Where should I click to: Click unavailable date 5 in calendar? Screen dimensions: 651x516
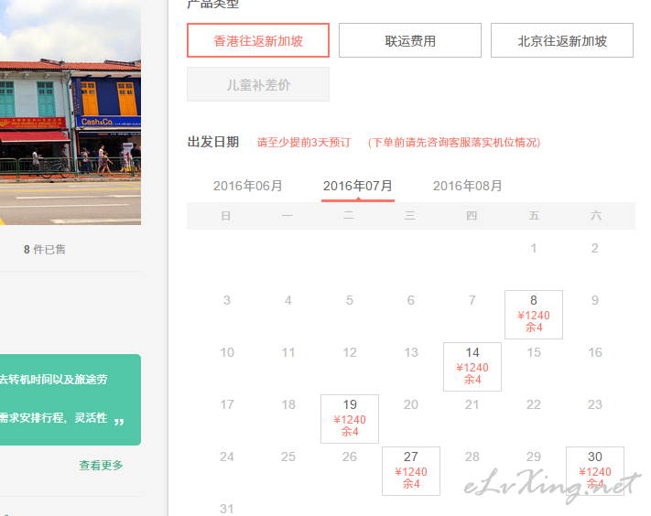(x=350, y=300)
